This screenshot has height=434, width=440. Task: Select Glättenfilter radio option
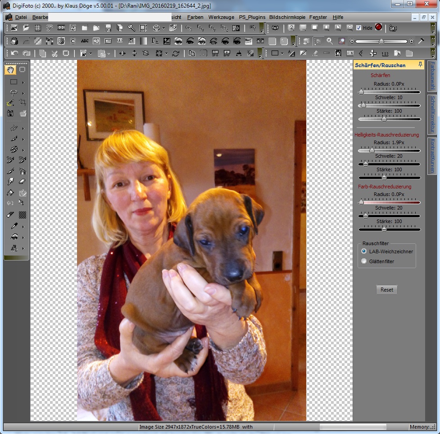click(x=364, y=261)
